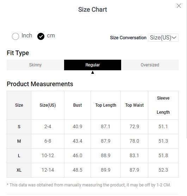Image resolution: width=187 pixels, height=196 pixels.
Task: Click the Size(US) column header in table
Action: pos(48,105)
